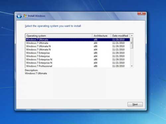166x124 pixels.
Task: Click the list scrollbar thumb
Action: pyautogui.click(x=132, y=43)
